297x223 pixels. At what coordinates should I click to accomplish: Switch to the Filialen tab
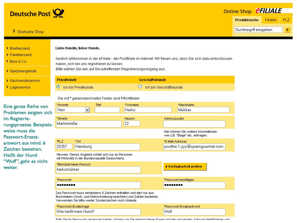pos(271,20)
